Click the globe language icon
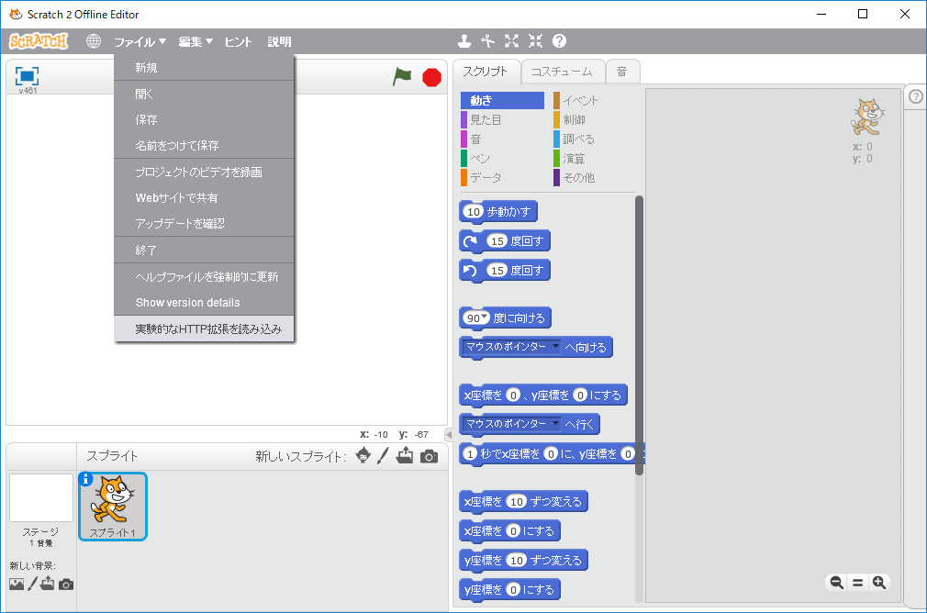Screen dimensions: 927x613 [x=94, y=41]
